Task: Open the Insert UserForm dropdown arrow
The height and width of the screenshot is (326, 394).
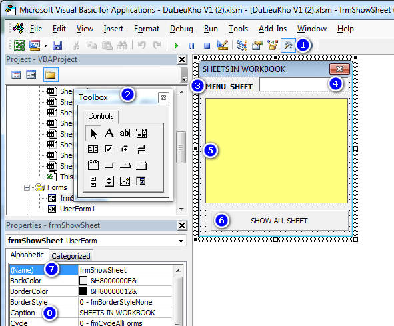Action: (45, 45)
